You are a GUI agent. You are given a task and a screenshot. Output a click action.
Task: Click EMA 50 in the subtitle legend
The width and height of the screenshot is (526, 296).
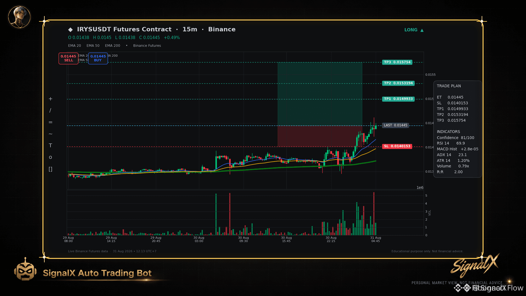coord(93,46)
